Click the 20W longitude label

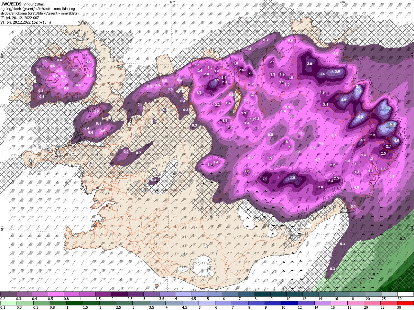point(172,2)
